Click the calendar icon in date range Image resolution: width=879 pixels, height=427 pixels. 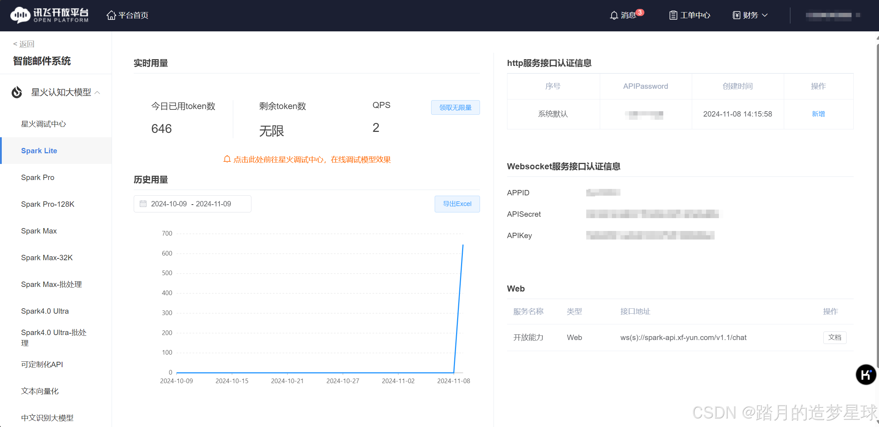[x=143, y=204]
